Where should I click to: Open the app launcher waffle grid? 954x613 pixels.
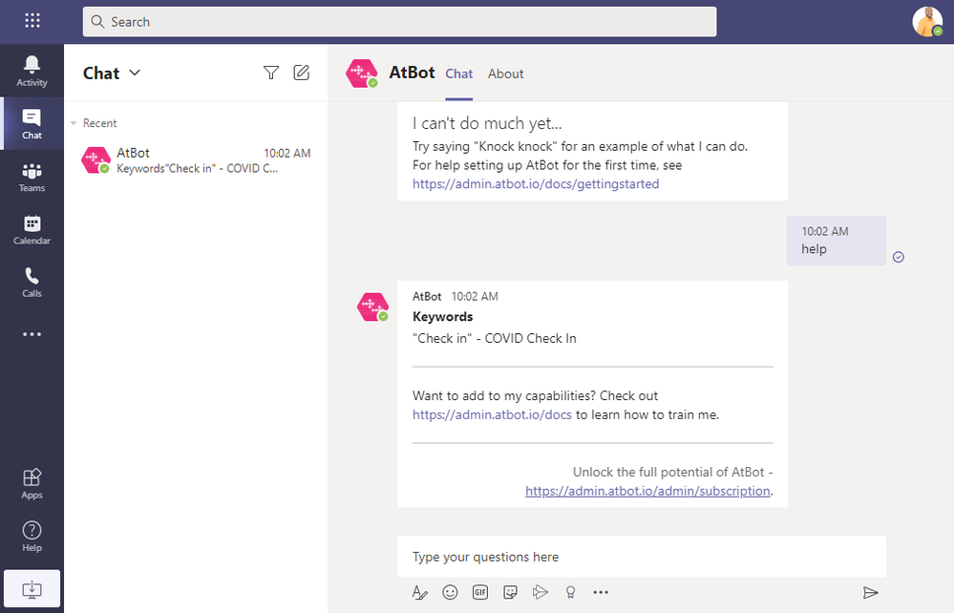click(32, 21)
